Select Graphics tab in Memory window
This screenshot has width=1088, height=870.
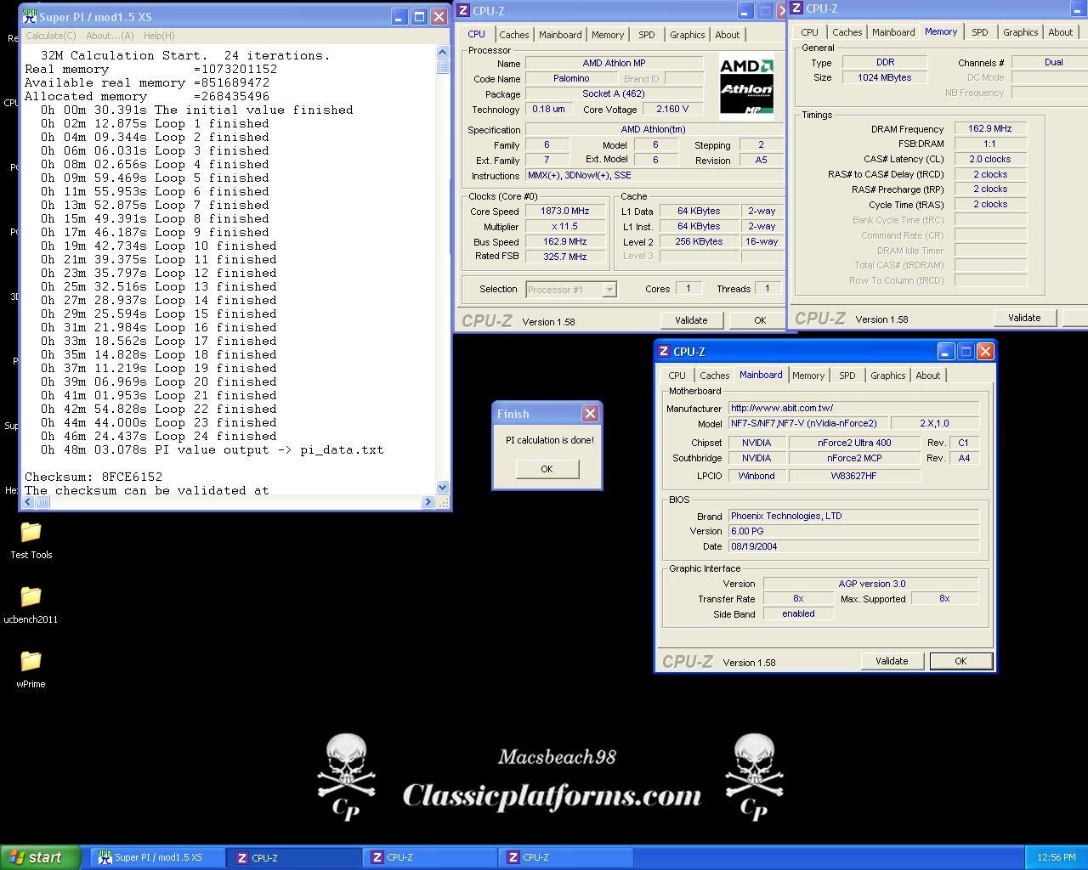pyautogui.click(x=1020, y=32)
